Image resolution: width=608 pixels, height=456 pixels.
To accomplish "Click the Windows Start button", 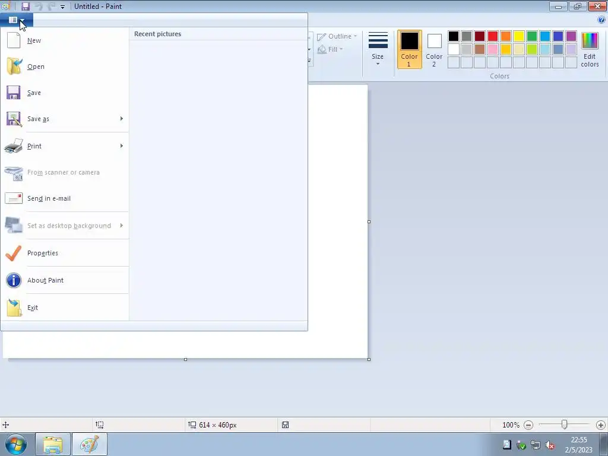I will [x=16, y=444].
